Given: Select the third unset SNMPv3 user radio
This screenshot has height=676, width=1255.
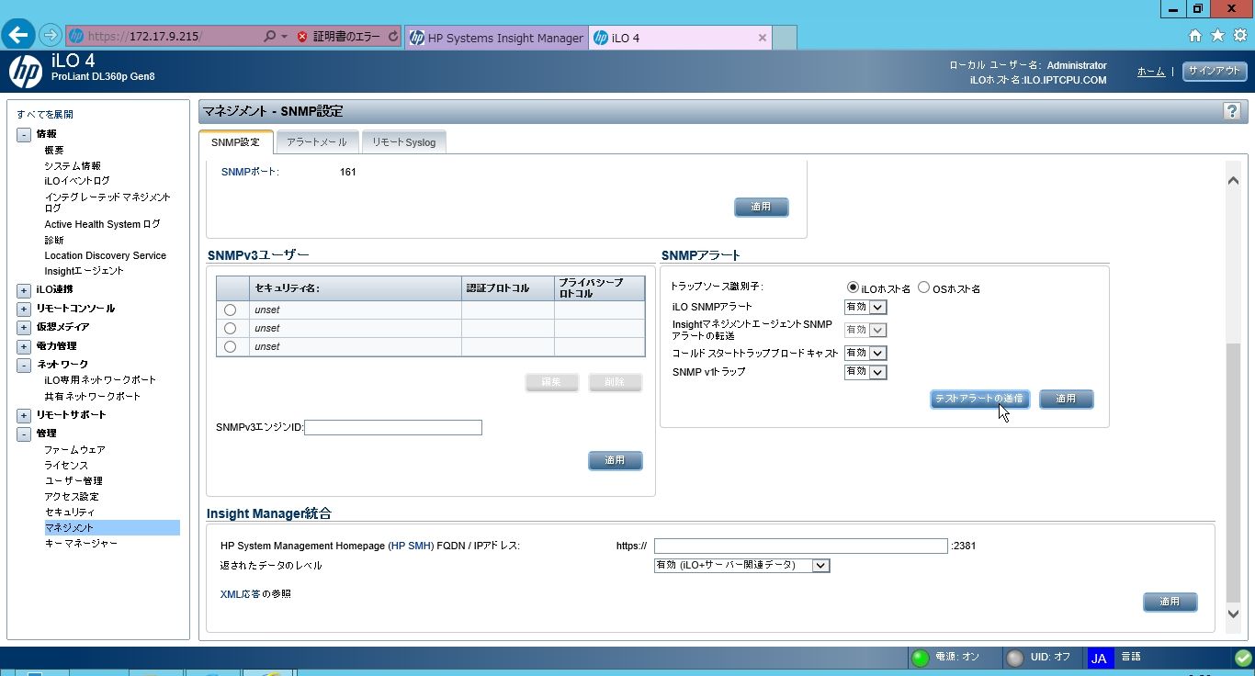Looking at the screenshot, I should 230,346.
